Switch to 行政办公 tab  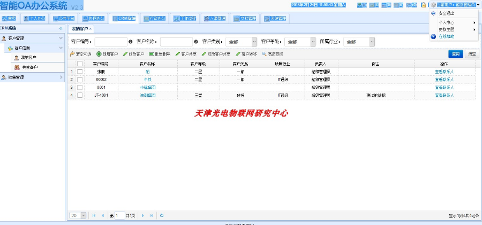[154, 18]
